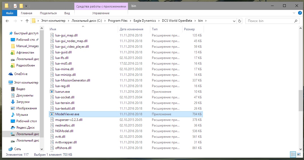Click the search magnifier icon
Image resolution: width=304 pixels, height=160 pixels.
click(x=296, y=21)
